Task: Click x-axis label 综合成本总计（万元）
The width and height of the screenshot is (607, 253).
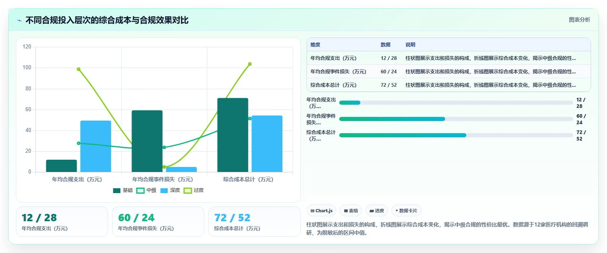Action: pos(248,179)
